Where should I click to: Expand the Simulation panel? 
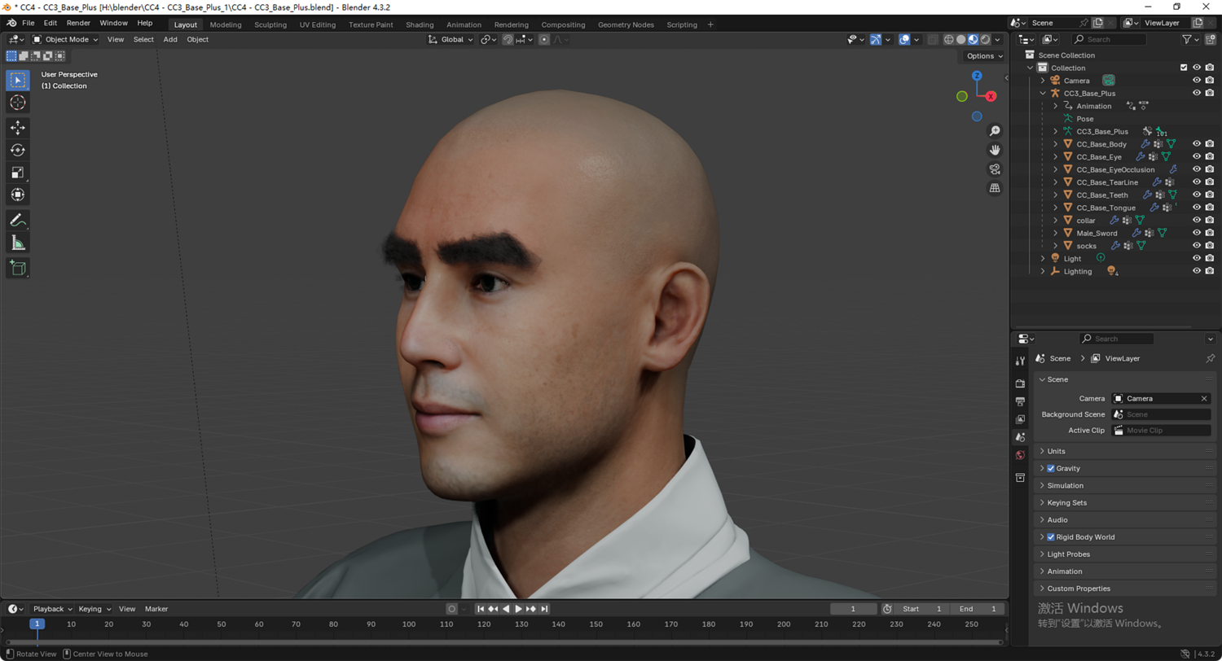pos(1125,486)
